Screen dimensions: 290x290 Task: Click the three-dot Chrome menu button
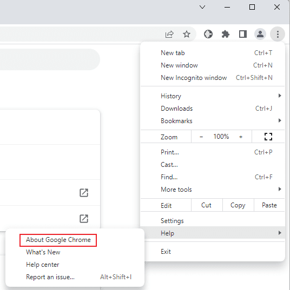(278, 34)
